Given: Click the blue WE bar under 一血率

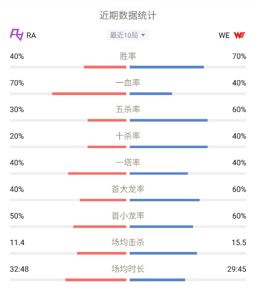Looking at the screenshot, I should [x=151, y=94].
